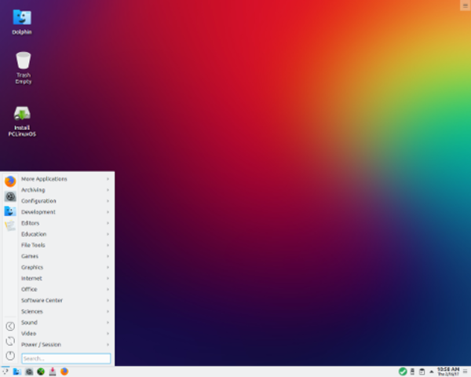The width and height of the screenshot is (471, 377).
Task: Click the shutdown power icon in menu
Action: click(10, 356)
